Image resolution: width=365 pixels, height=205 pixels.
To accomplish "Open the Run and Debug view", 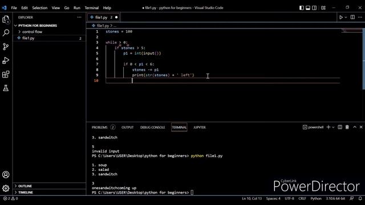I will 6,60.
